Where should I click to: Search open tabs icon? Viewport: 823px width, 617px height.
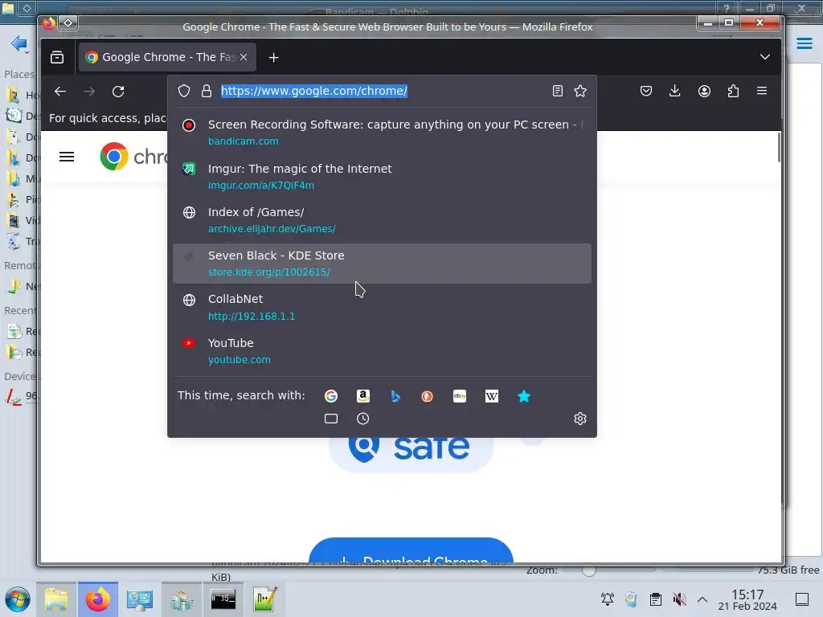pyautogui.click(x=330, y=419)
